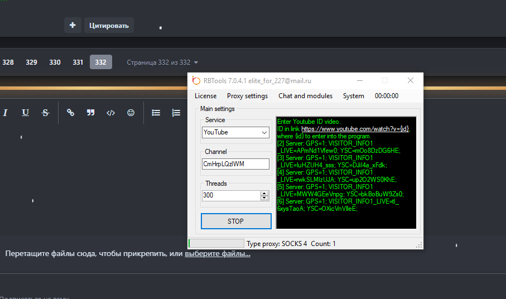Open the Chat and modules menu
The width and height of the screenshot is (506, 299).
[x=305, y=96]
